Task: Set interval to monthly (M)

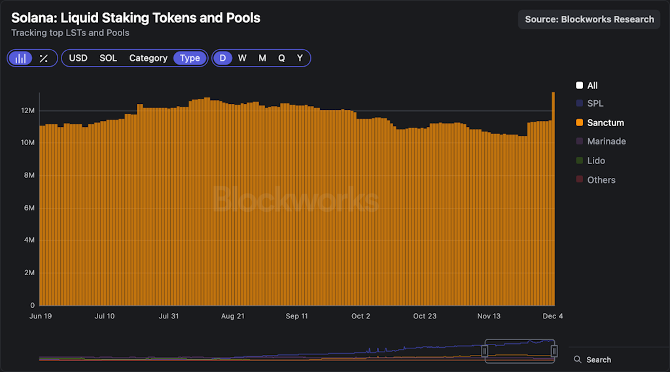Action: (x=262, y=58)
